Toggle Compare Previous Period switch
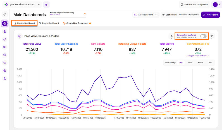Screen dimensions: 222x130 (203, 36)
